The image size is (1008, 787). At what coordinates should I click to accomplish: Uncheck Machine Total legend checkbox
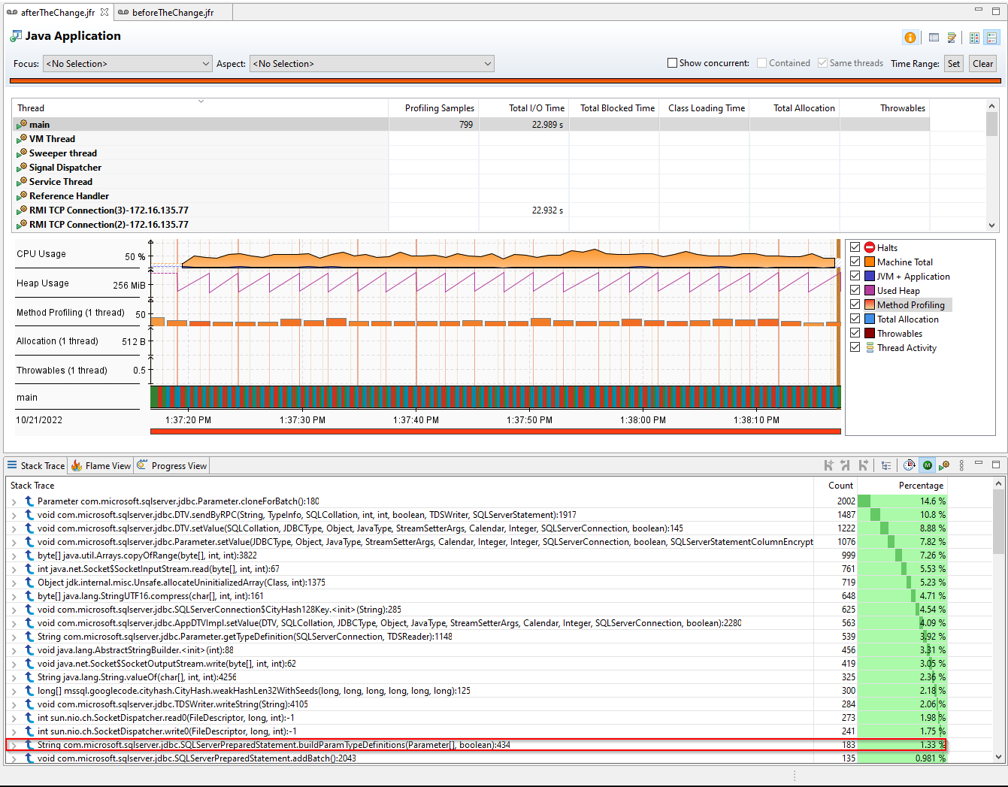point(855,262)
